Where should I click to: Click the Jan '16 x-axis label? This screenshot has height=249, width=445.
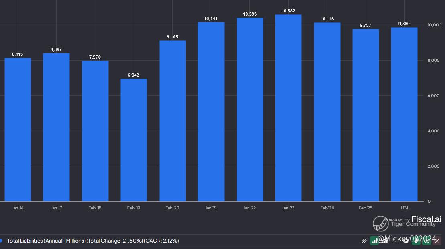[x=18, y=208]
